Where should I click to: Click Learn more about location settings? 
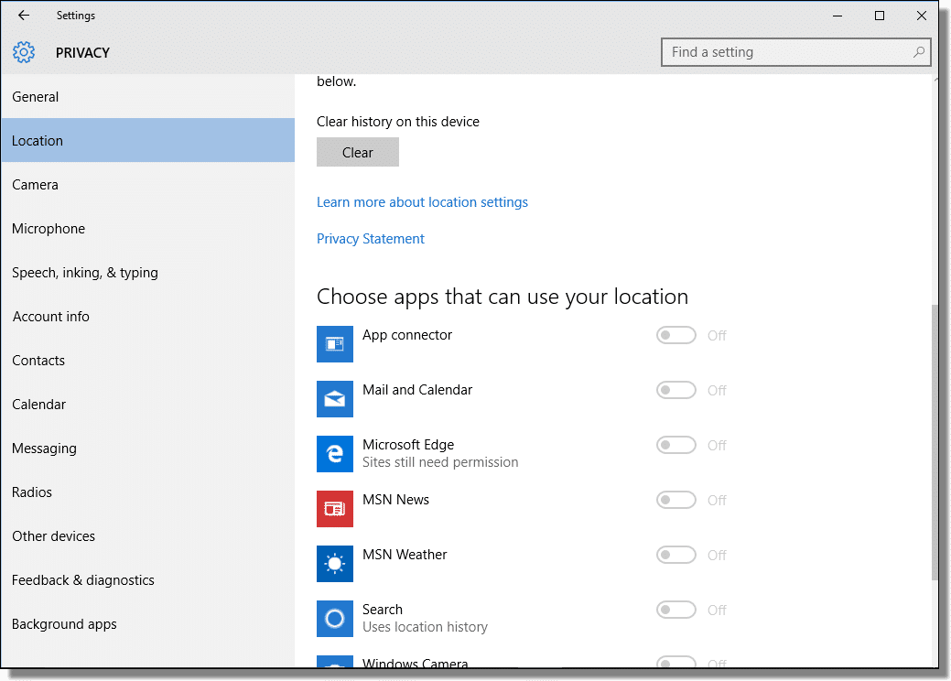(422, 201)
